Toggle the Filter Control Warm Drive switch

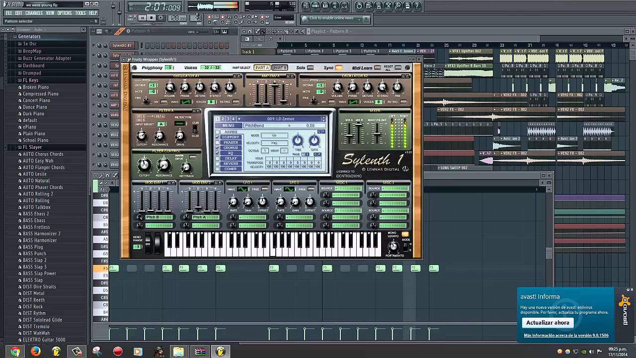click(x=192, y=157)
